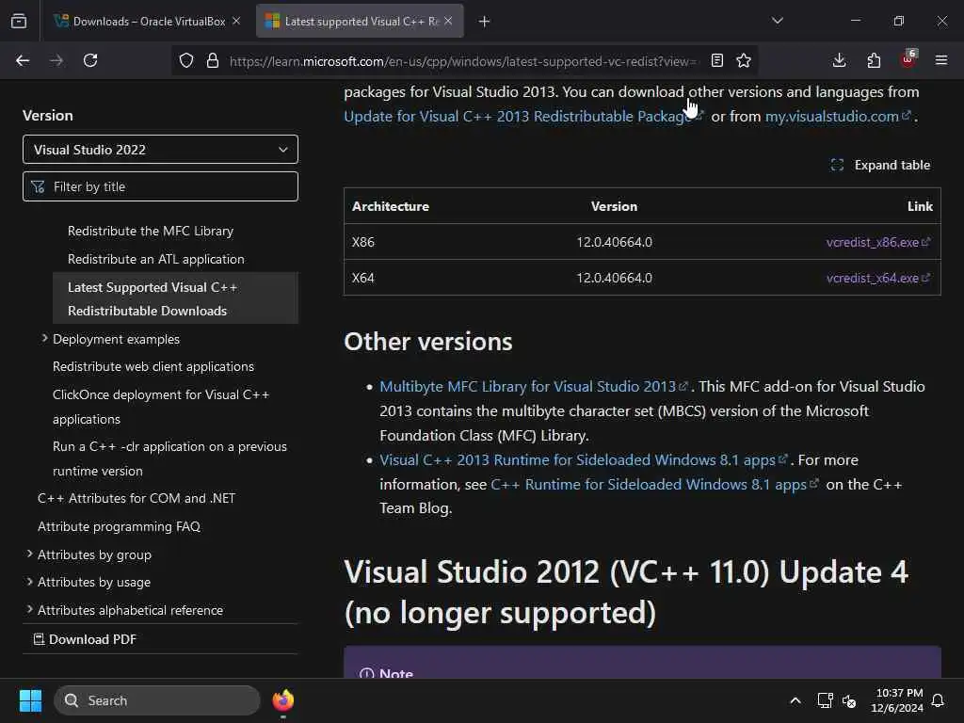Open a new browser tab
The height and width of the screenshot is (723, 964).
pyautogui.click(x=485, y=22)
